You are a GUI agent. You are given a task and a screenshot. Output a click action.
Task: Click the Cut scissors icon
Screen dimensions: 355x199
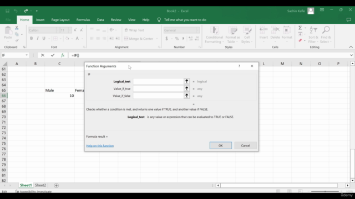click(x=17, y=28)
